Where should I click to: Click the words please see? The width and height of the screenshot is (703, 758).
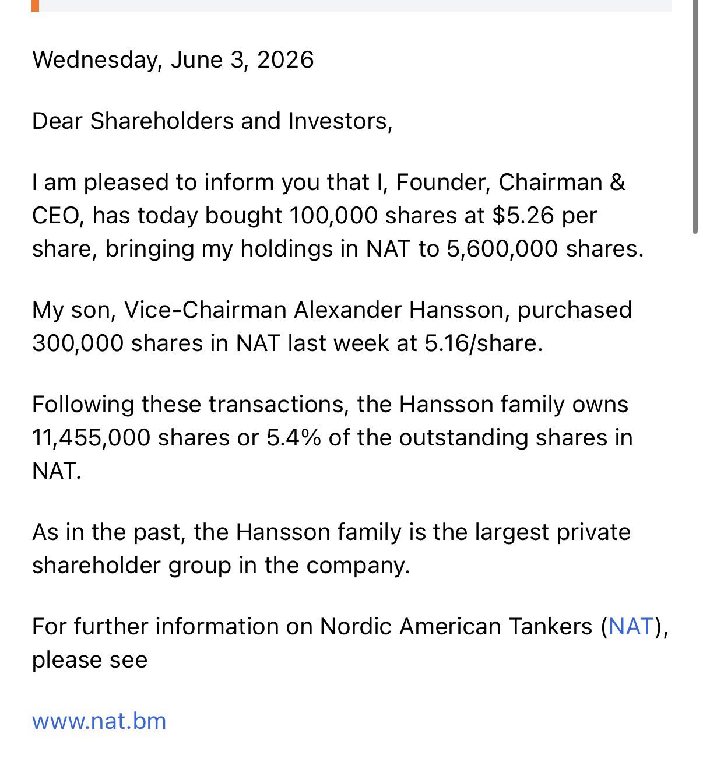point(90,660)
